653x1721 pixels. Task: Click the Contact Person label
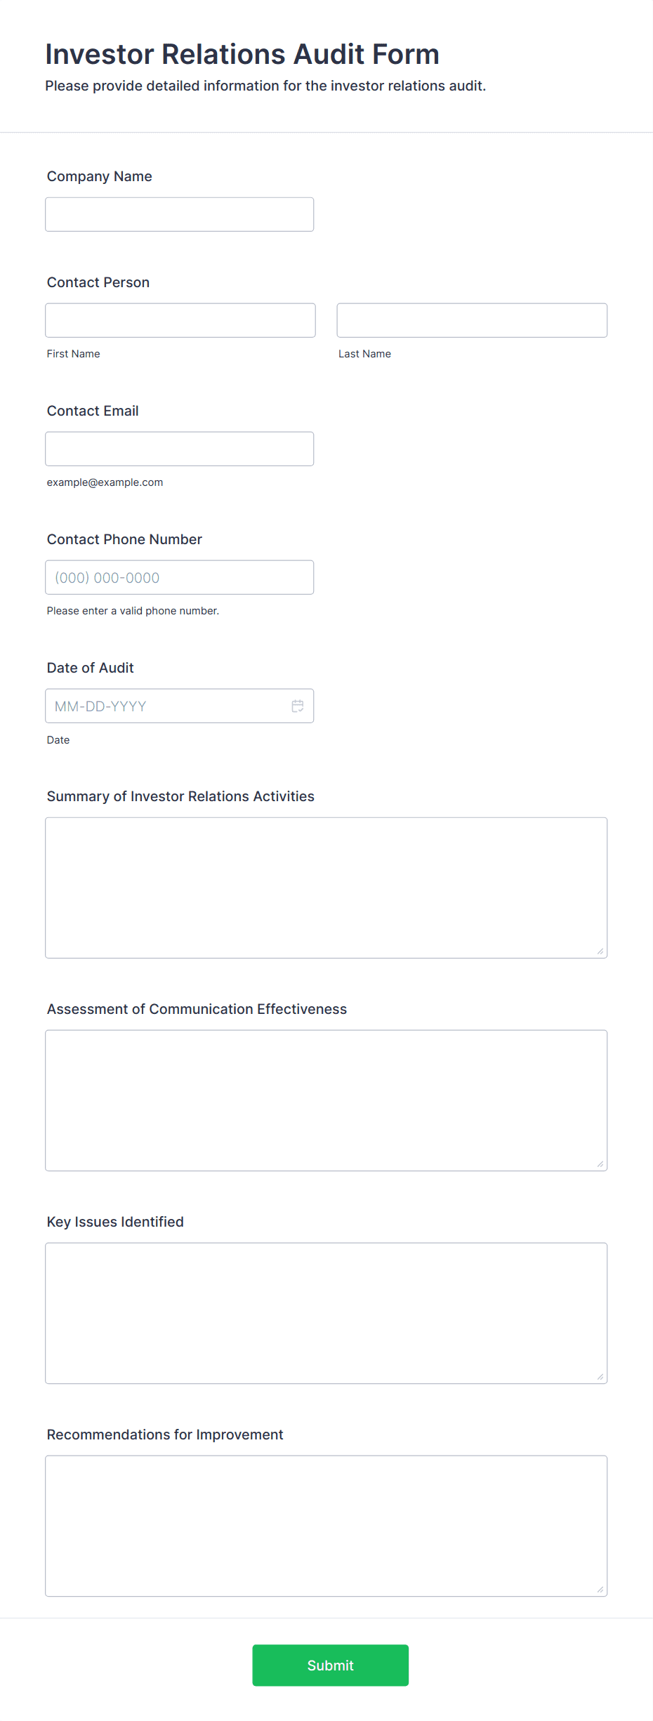[x=98, y=282]
